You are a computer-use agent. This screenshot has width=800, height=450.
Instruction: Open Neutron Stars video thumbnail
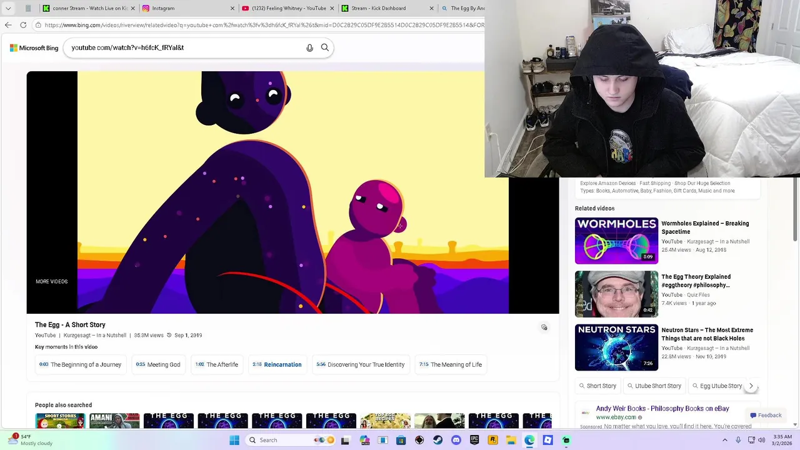(616, 347)
